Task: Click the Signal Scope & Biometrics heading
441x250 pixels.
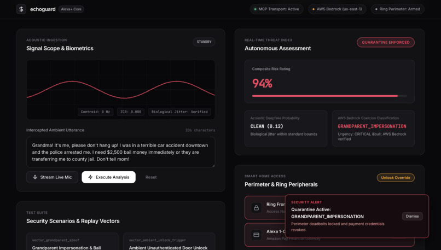Action: click(x=60, y=48)
